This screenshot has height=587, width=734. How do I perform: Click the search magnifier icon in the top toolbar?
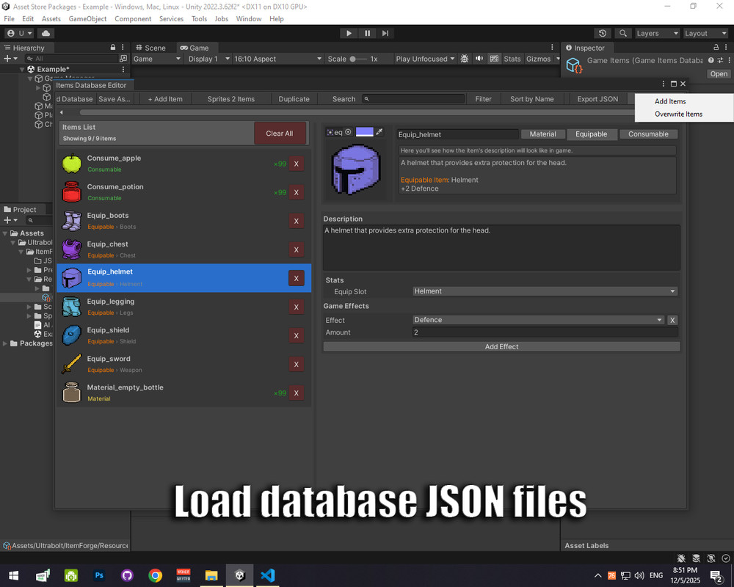point(622,33)
